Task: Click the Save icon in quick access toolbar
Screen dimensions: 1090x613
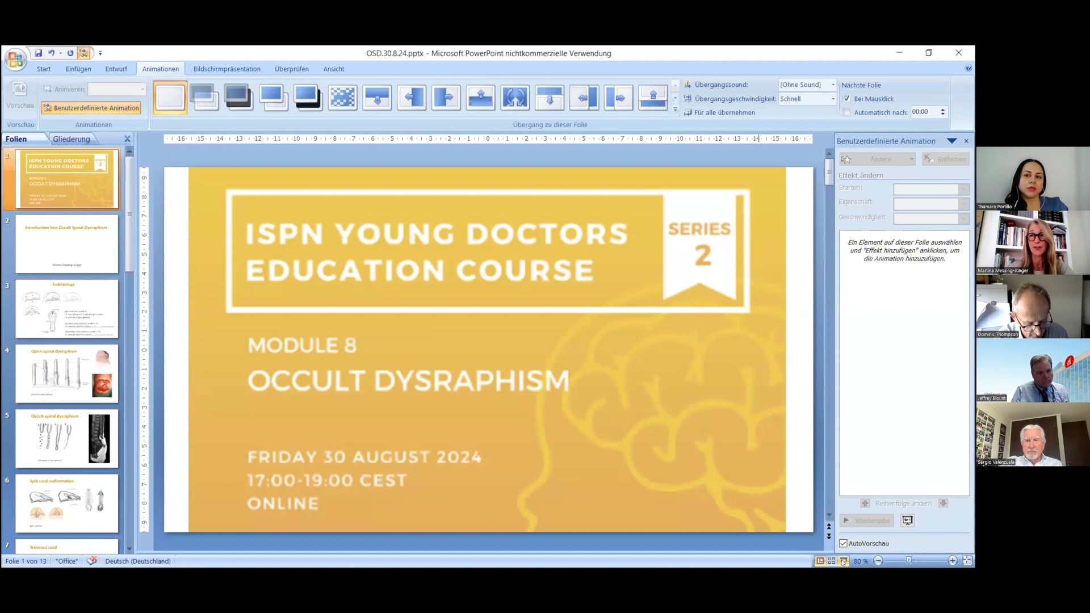Action: click(x=38, y=53)
